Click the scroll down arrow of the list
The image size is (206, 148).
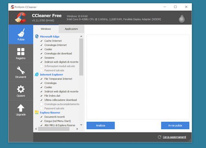(81, 125)
